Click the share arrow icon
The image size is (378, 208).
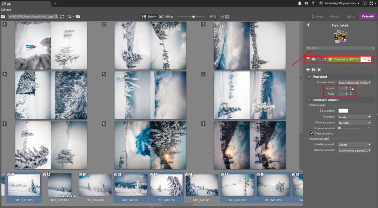[x=324, y=59]
